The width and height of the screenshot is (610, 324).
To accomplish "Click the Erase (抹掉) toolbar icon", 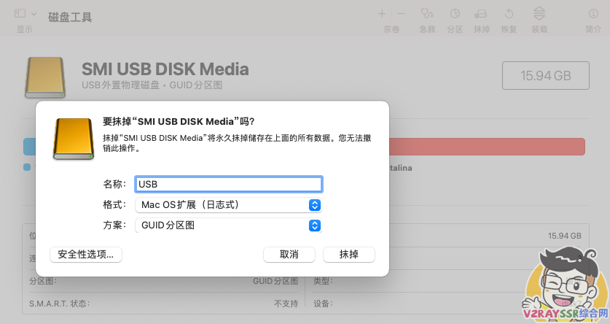I will (482, 13).
